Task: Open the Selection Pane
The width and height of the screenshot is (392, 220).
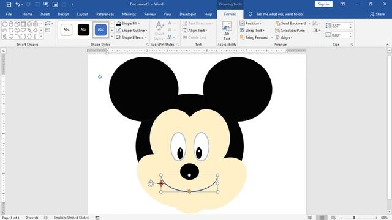Action: [290, 30]
